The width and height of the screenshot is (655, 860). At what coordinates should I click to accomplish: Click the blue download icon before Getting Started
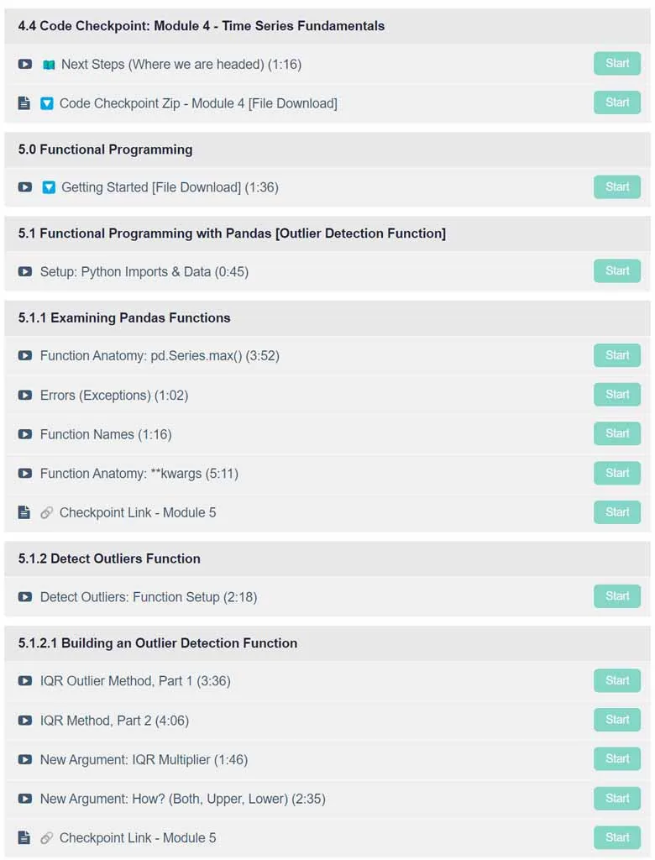49,187
